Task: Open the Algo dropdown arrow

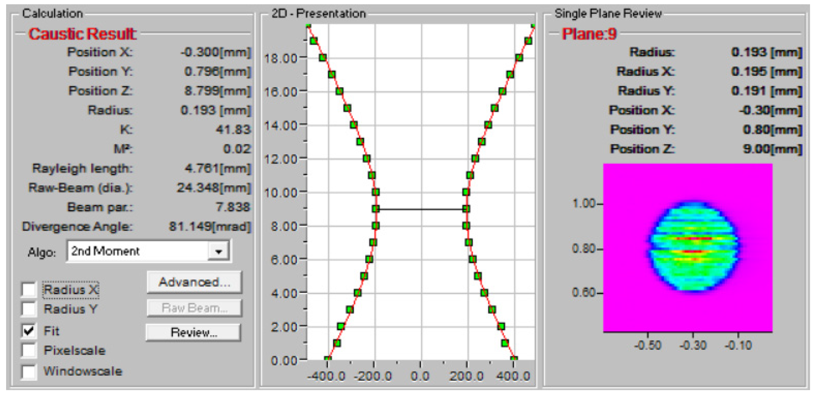Action: [218, 251]
